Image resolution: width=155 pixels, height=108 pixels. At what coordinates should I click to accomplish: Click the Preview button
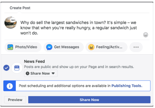coord(15,100)
